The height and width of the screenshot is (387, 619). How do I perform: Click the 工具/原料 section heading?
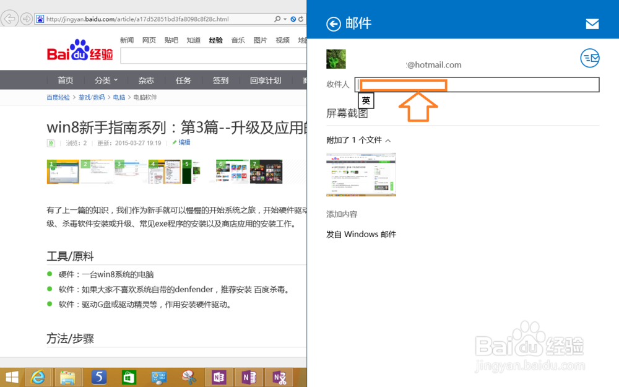pyautogui.click(x=71, y=256)
